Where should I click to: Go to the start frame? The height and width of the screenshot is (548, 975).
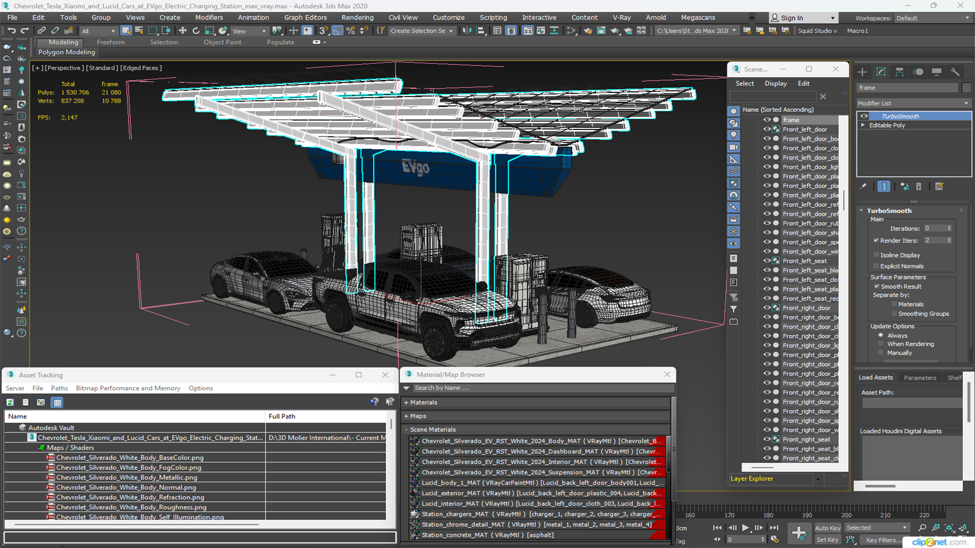pos(717,528)
